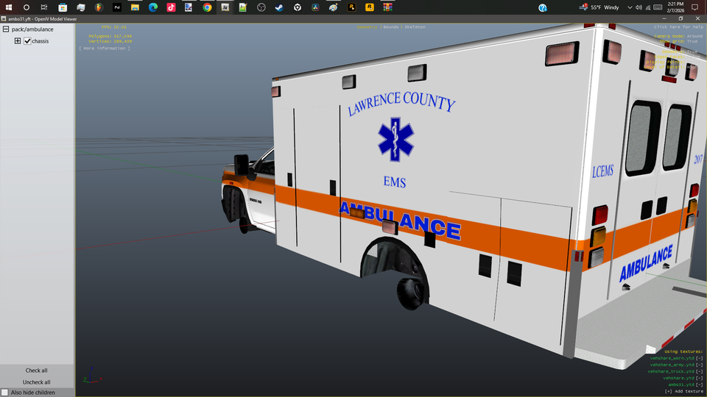This screenshot has width=707, height=397.
Task: Launch Google Chrome from the taskbar
Action: [x=207, y=7]
